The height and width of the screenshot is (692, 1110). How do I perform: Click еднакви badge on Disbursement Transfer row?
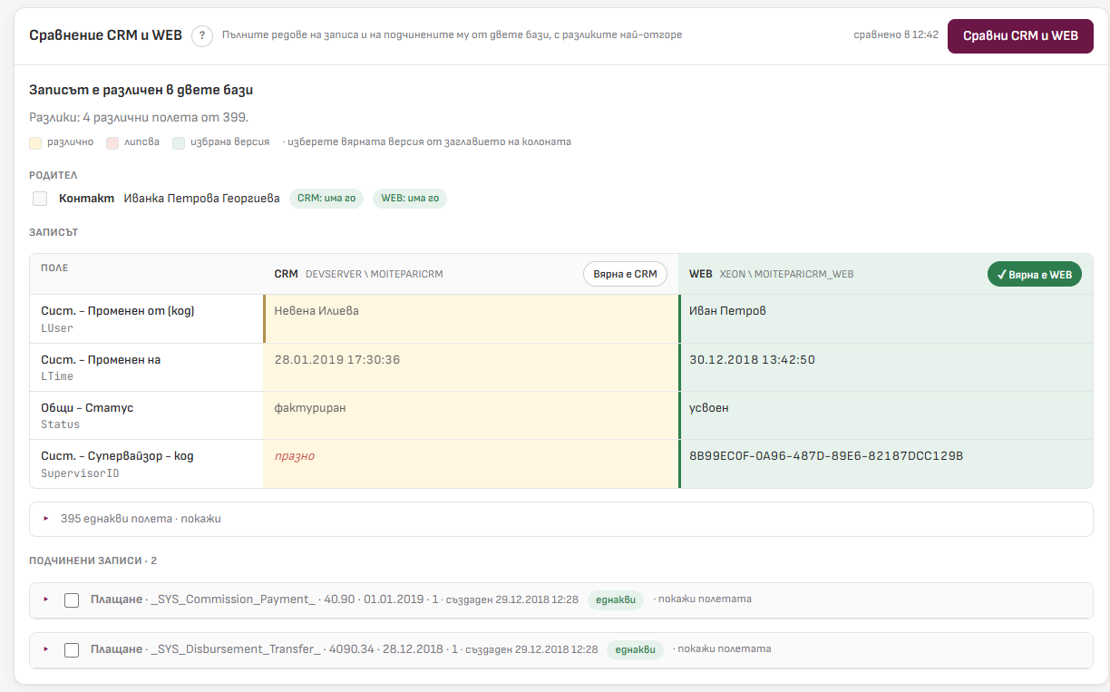pos(636,649)
